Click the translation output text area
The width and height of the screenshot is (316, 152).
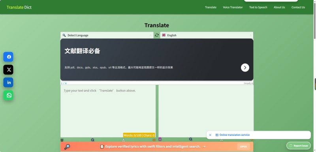(x=206, y=111)
